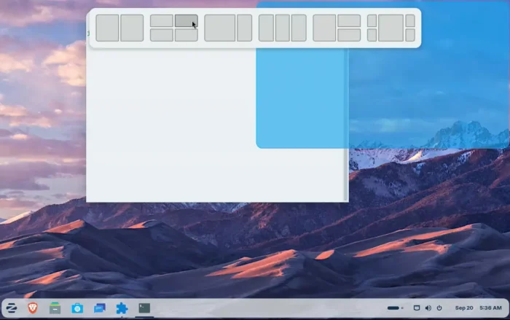Choose the small top-right tile of the last layout

click(x=410, y=21)
